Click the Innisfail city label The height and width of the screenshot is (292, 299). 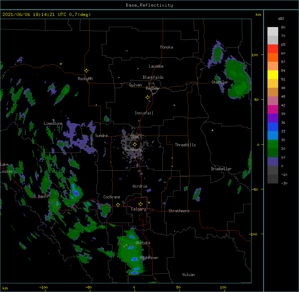pos(144,113)
